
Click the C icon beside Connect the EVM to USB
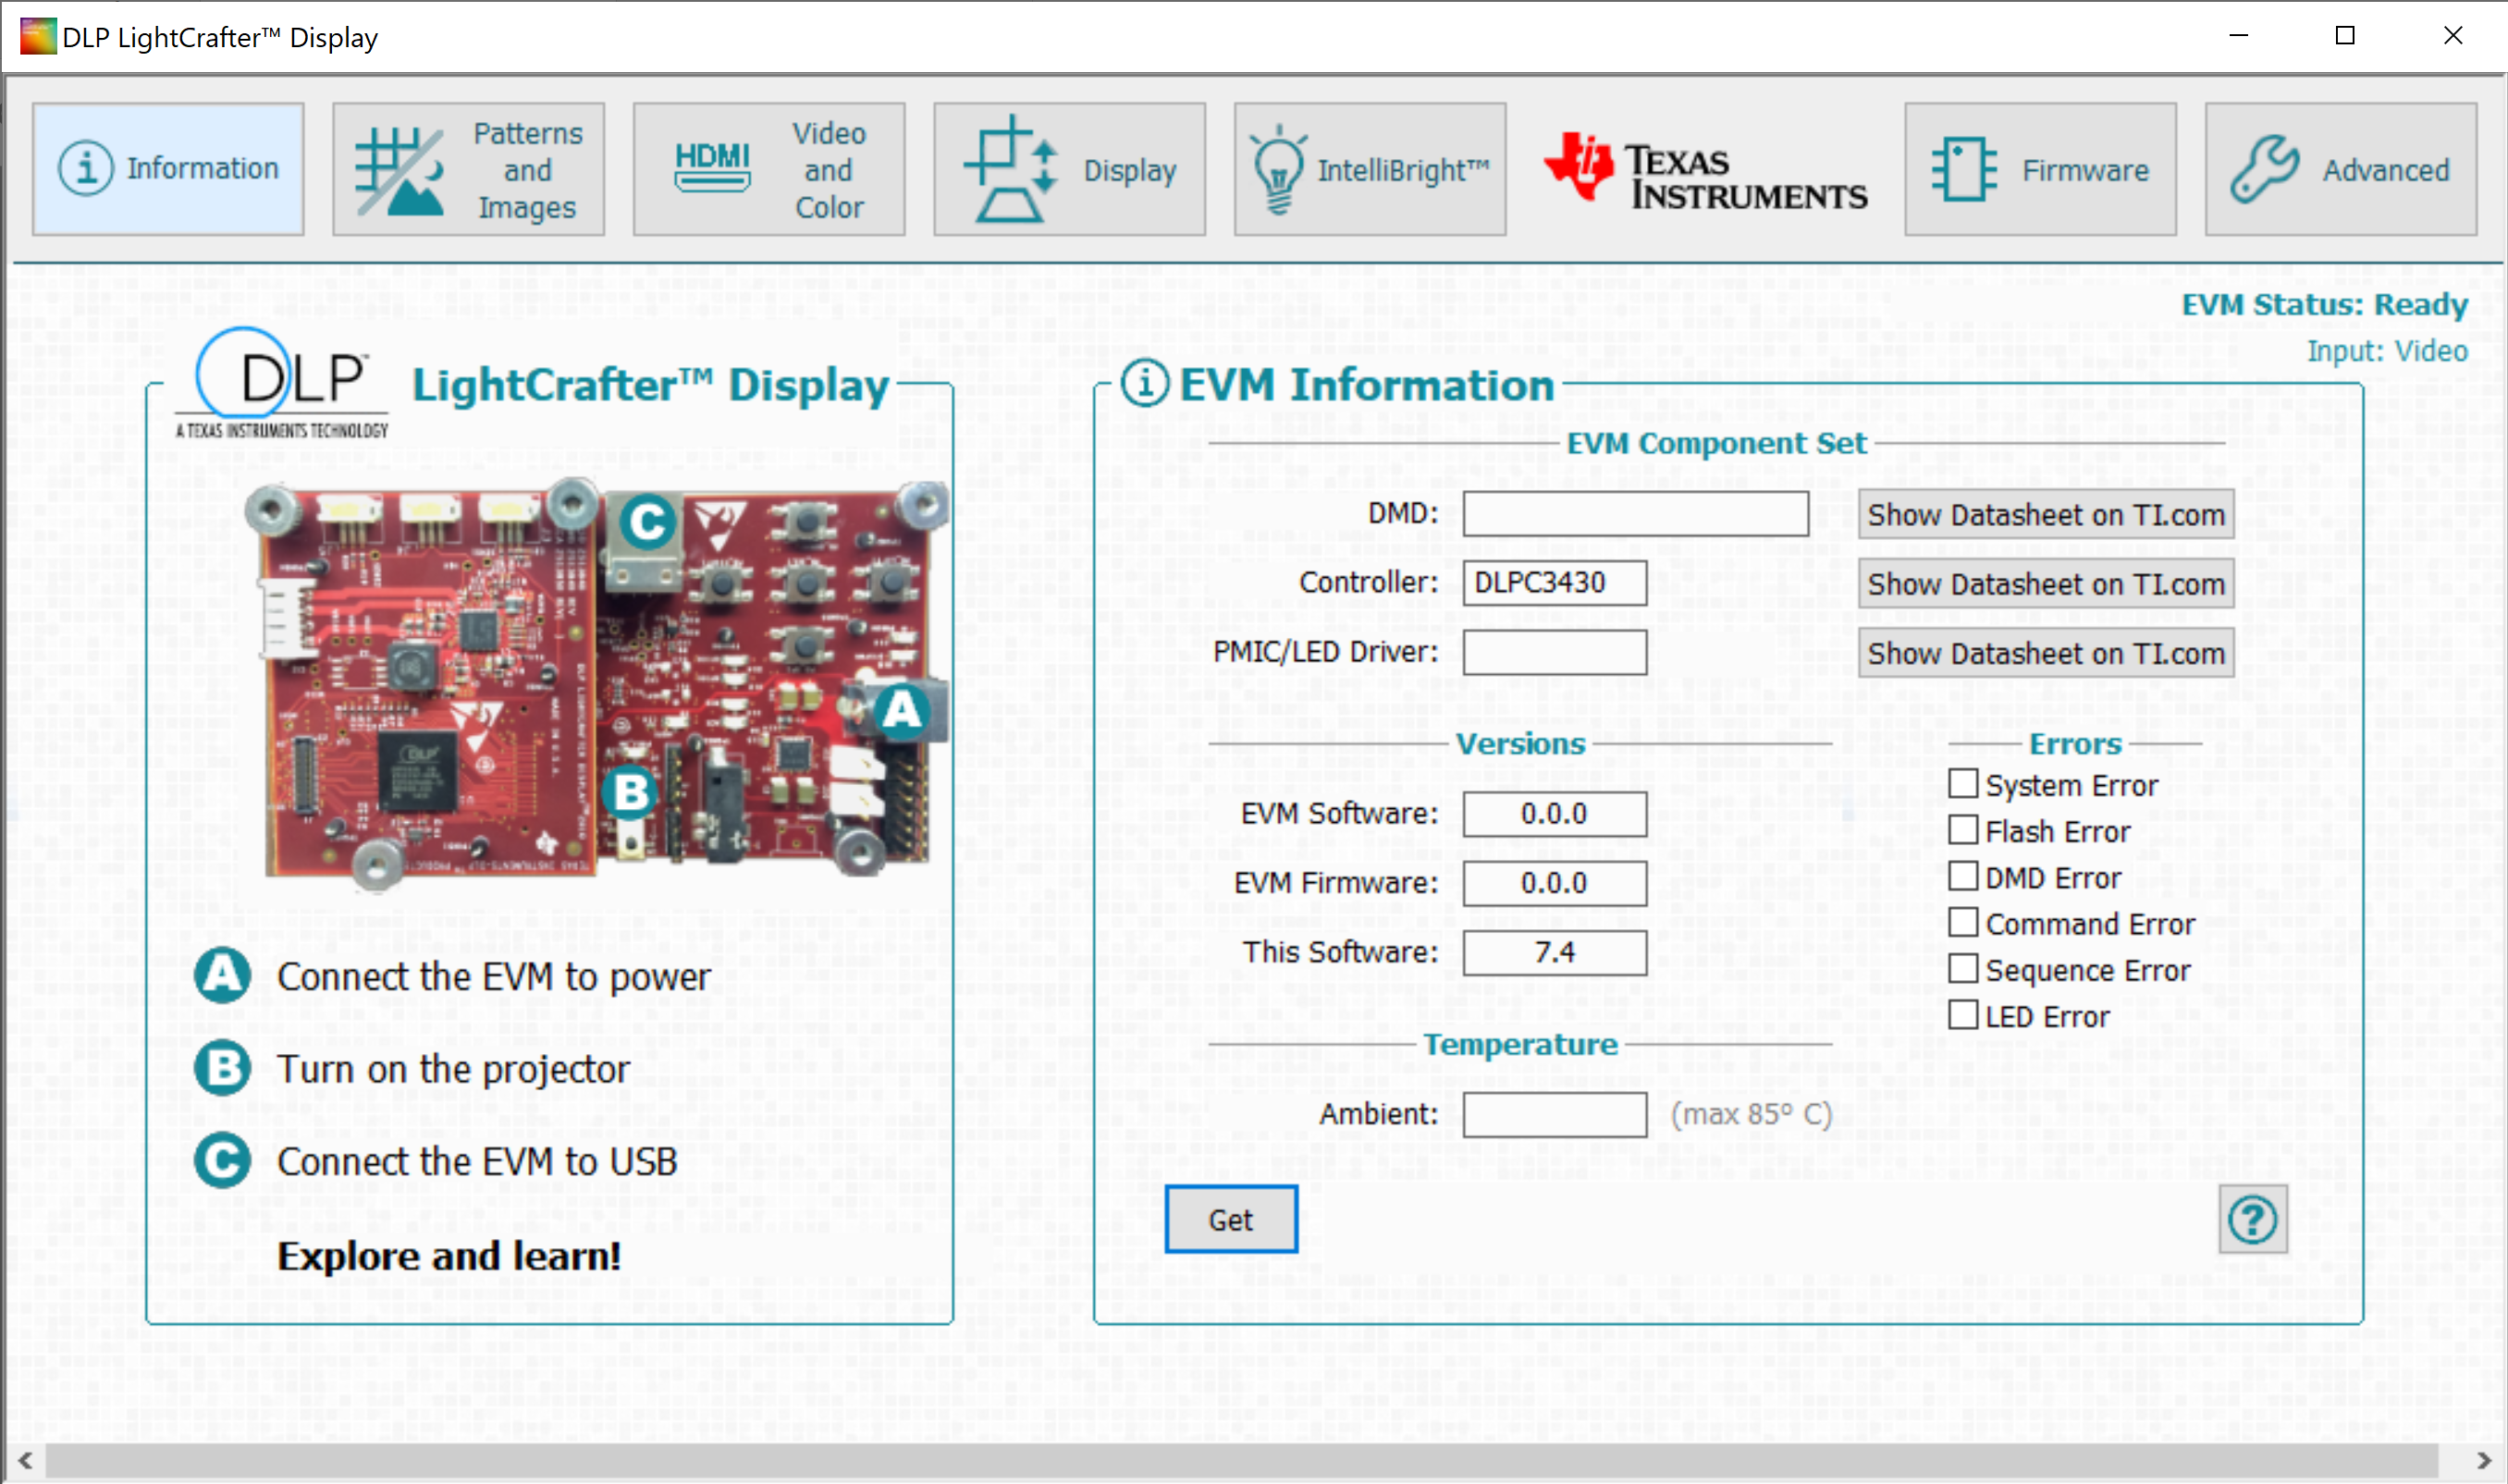(x=223, y=1160)
